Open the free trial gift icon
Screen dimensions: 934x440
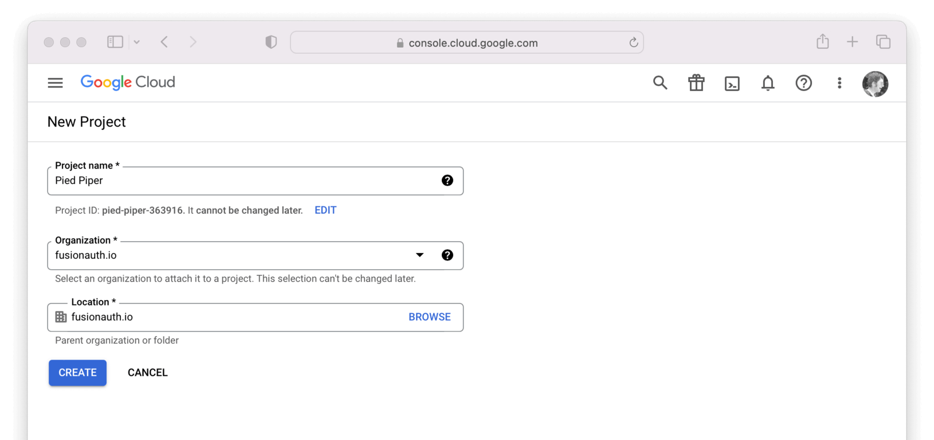click(696, 83)
